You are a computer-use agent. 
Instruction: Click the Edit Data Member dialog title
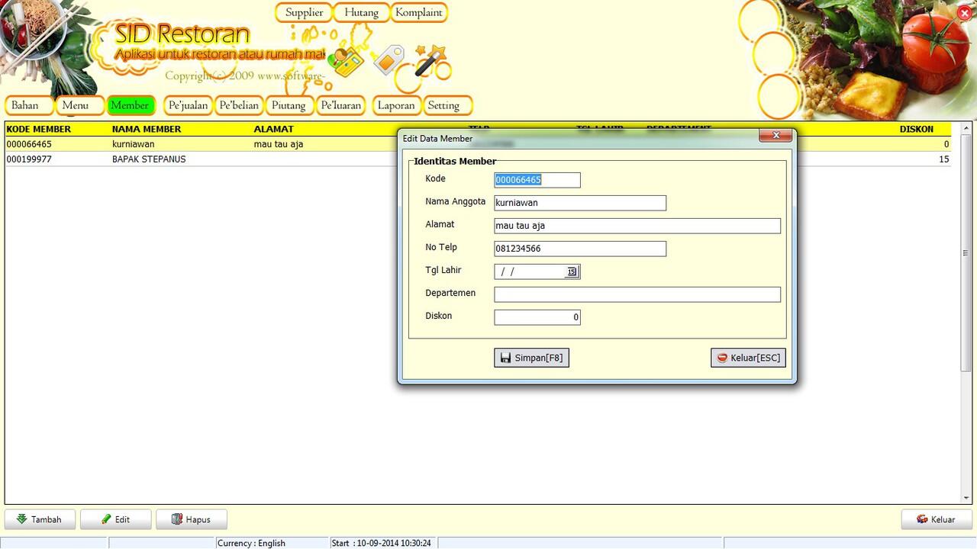pyautogui.click(x=437, y=139)
